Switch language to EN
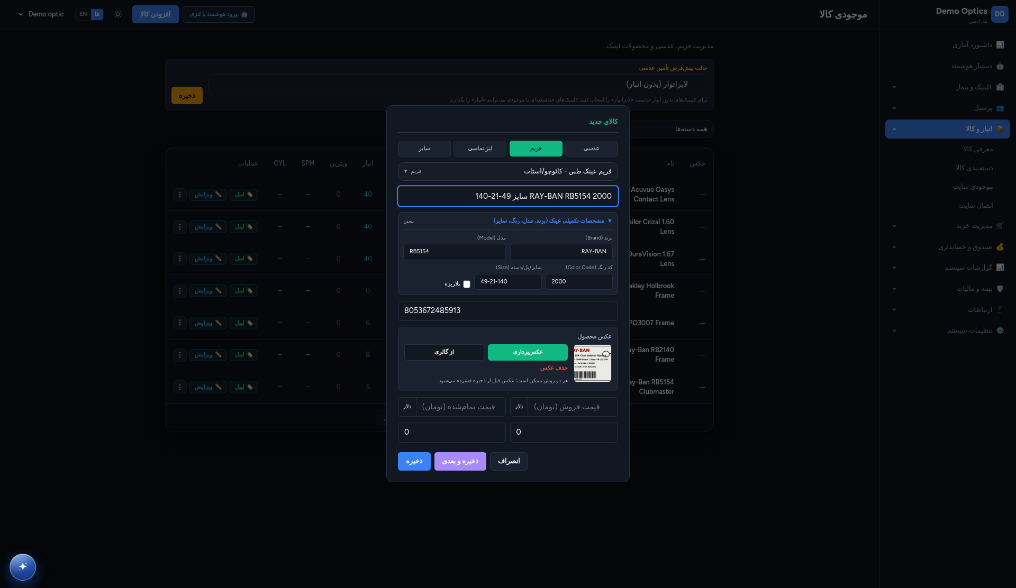 point(83,14)
